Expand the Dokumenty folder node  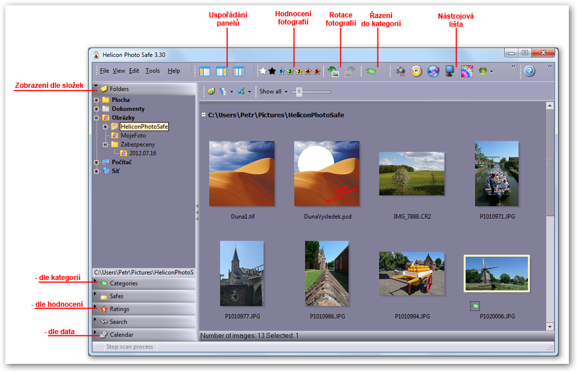point(97,109)
